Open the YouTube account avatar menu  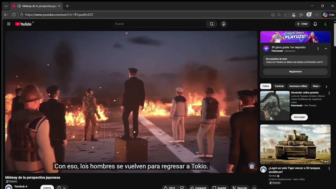coord(325,24)
